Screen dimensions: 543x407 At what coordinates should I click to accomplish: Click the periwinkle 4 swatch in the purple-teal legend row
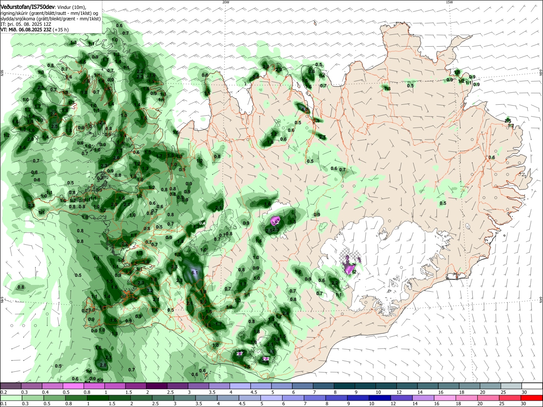pos(240,386)
